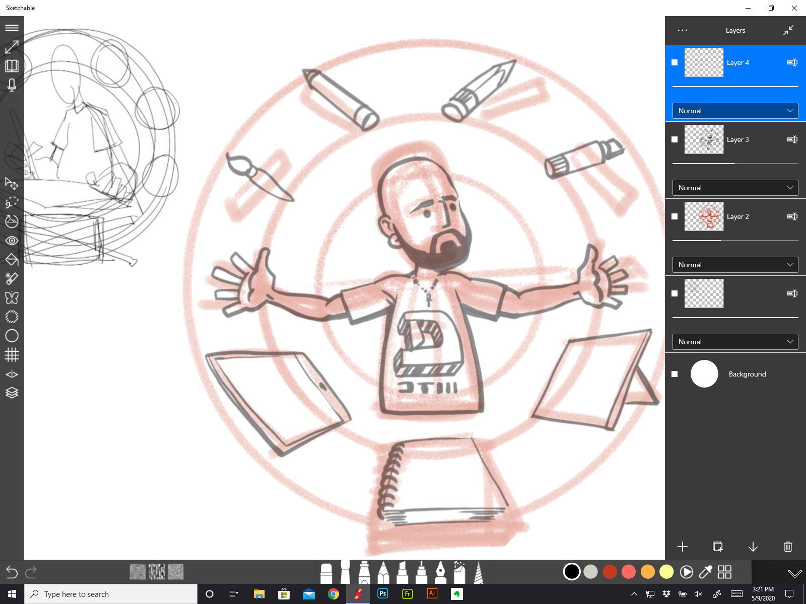Select the spray can brush
Image resolution: width=806 pixels, height=604 pixels.
click(x=459, y=573)
